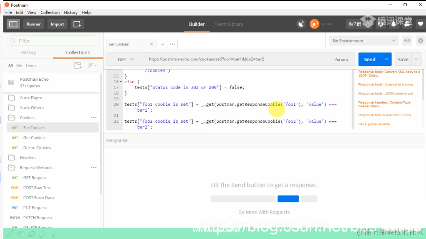Click the request URL input field

coord(236,59)
